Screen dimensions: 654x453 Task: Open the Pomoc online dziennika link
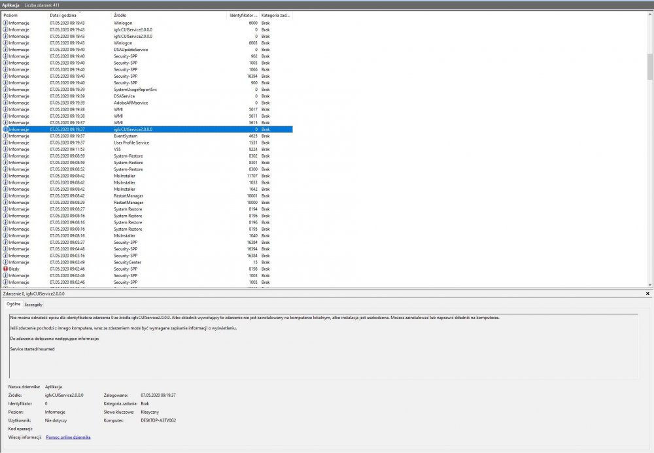(68, 437)
